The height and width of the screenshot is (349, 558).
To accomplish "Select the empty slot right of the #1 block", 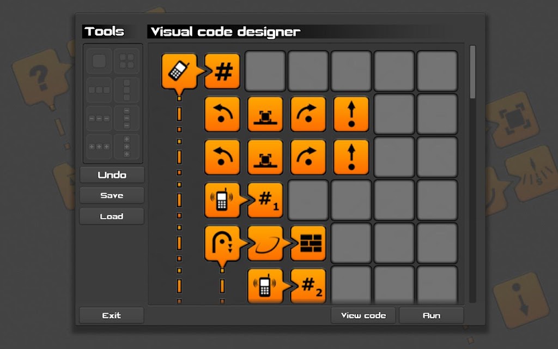I will tap(308, 201).
